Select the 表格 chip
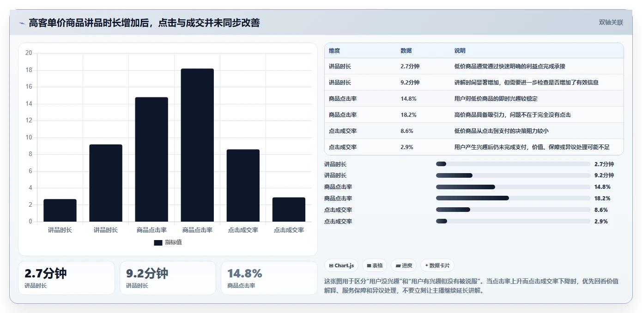The width and height of the screenshot is (642, 313). 375,265
